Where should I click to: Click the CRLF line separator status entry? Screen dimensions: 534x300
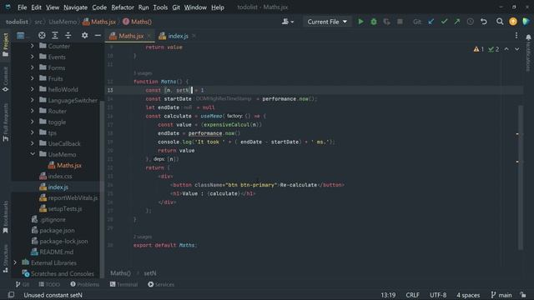pyautogui.click(x=412, y=295)
